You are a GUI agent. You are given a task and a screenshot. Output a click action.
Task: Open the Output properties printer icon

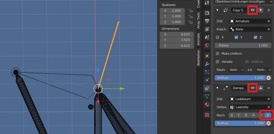[x=207, y=21]
